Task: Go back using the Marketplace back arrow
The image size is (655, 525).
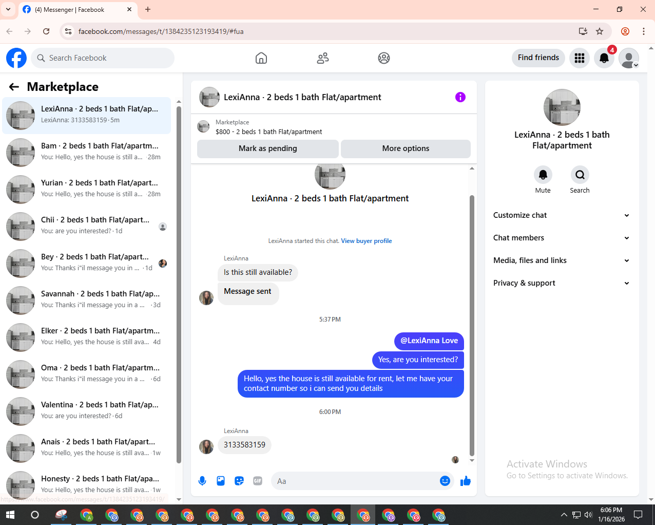Action: pyautogui.click(x=14, y=87)
